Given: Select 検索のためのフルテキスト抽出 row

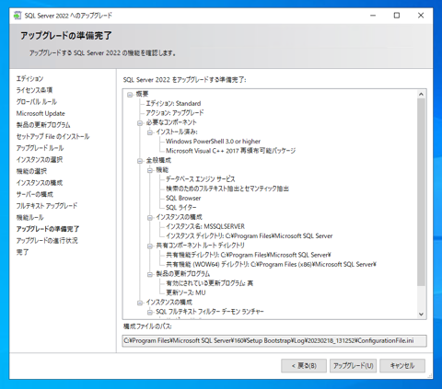Looking at the screenshot, I should 227,189.
